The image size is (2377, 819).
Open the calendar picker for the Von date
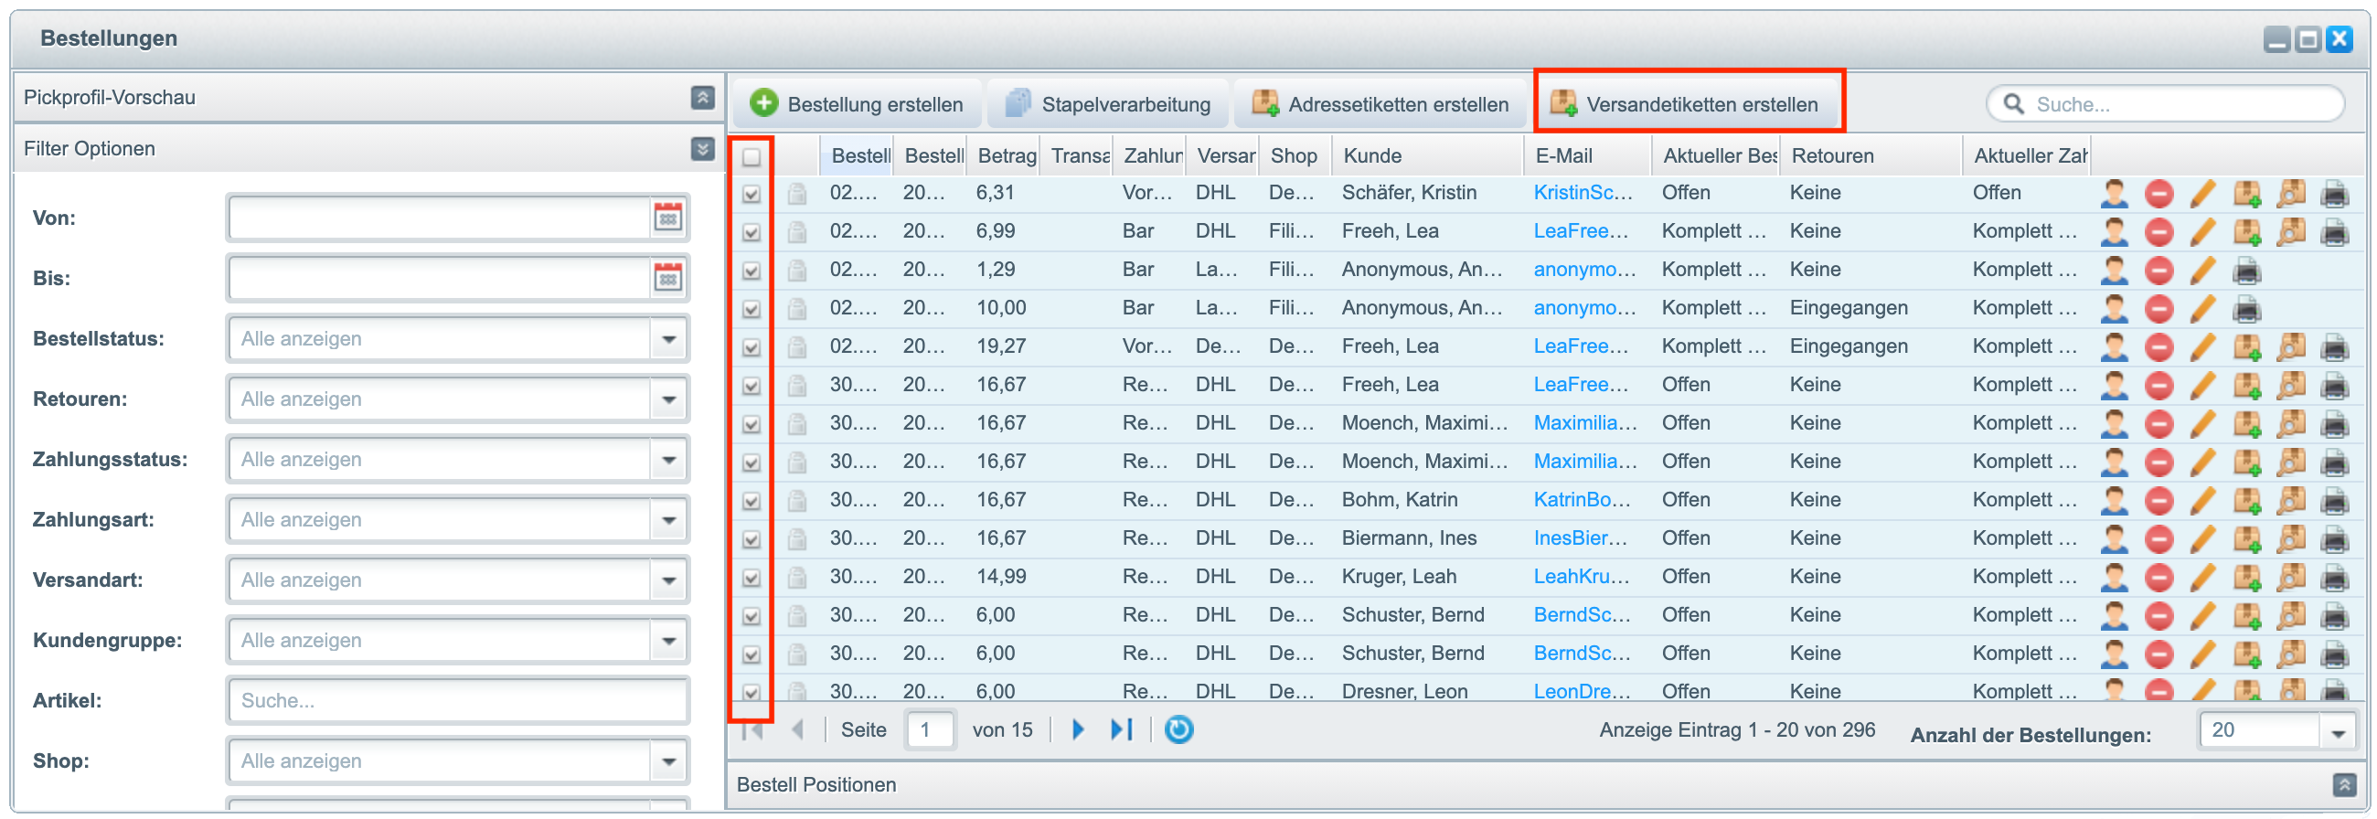tap(668, 218)
